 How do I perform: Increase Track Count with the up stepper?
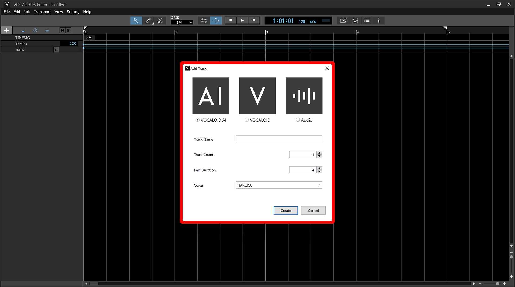319,153
